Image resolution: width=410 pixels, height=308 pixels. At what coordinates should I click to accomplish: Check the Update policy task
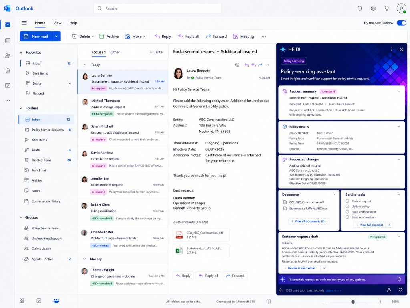[347, 207]
